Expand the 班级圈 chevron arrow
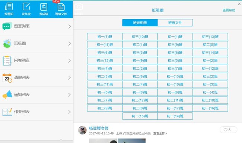The height and width of the screenshot is (143, 242). tap(70, 44)
